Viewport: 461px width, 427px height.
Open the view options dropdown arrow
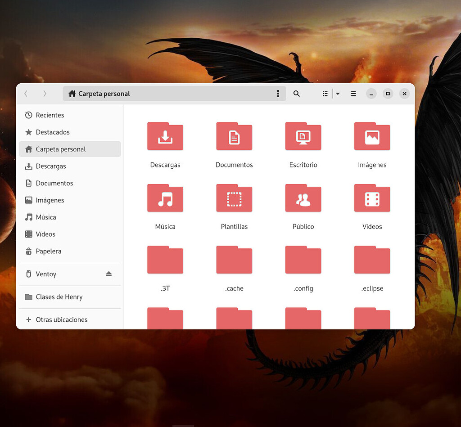tap(338, 94)
